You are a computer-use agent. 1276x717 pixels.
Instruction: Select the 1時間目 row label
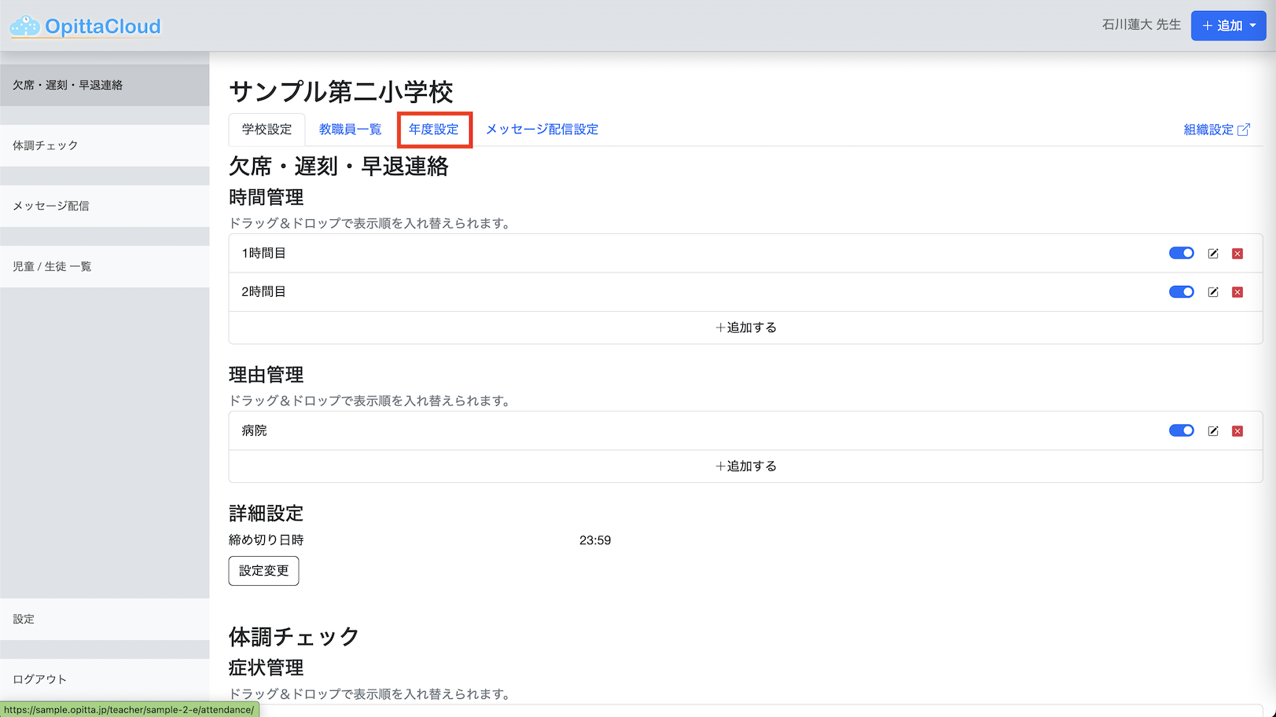click(x=263, y=253)
